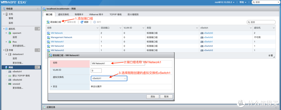This screenshot has height=110, width=281.
Task: Click the Networking globe icon in navigator
Action: (x=6, y=67)
